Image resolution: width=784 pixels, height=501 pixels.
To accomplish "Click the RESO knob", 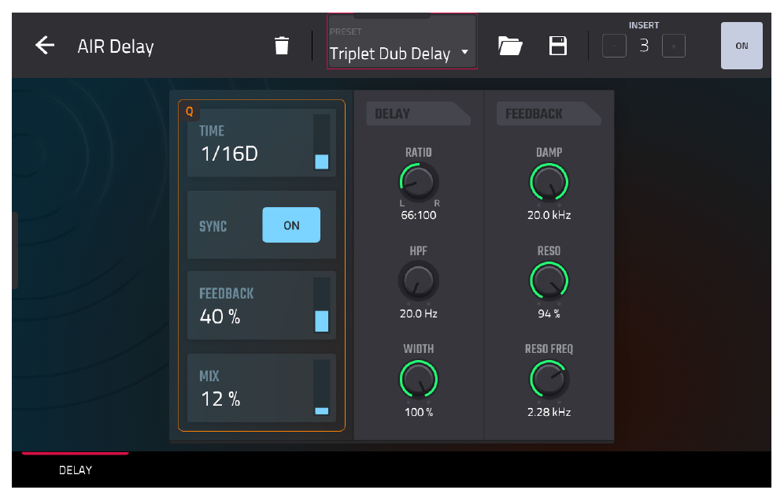I will (x=549, y=280).
